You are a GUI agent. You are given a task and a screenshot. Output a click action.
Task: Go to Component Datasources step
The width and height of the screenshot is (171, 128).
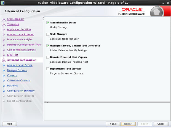22,50
